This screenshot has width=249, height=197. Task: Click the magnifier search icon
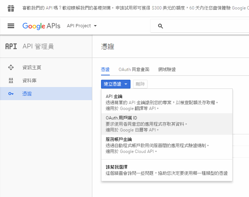tap(160, 26)
